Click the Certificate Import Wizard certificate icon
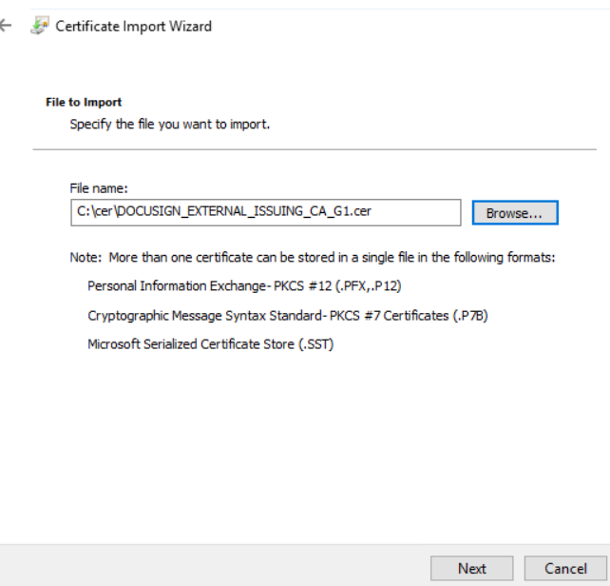 click(x=40, y=27)
